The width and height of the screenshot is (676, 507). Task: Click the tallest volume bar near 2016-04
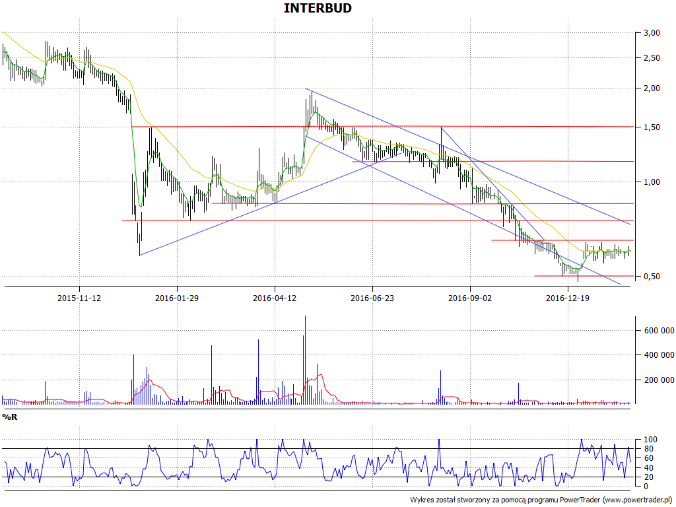click(x=305, y=360)
